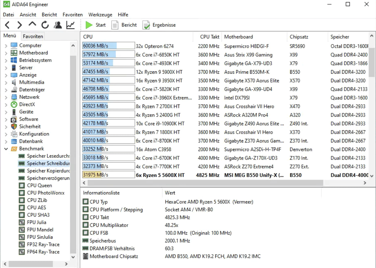
Task: Start the benchmark with green Start button
Action: pyautogui.click(x=96, y=25)
